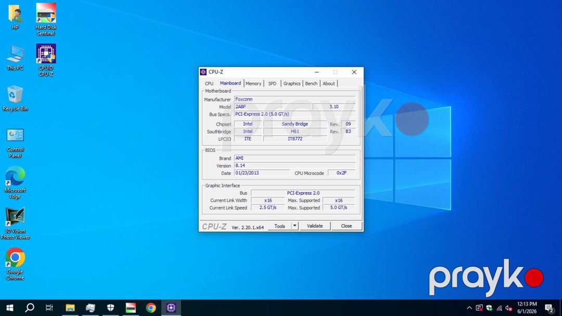This screenshot has width=562, height=316.
Task: Click LPCIO value IT8772
Action: click(x=295, y=139)
